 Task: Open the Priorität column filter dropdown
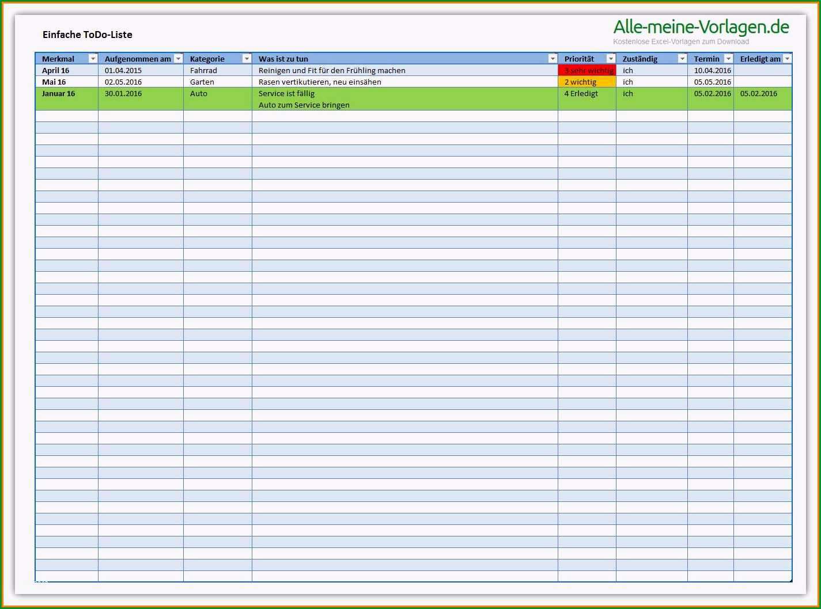click(611, 59)
